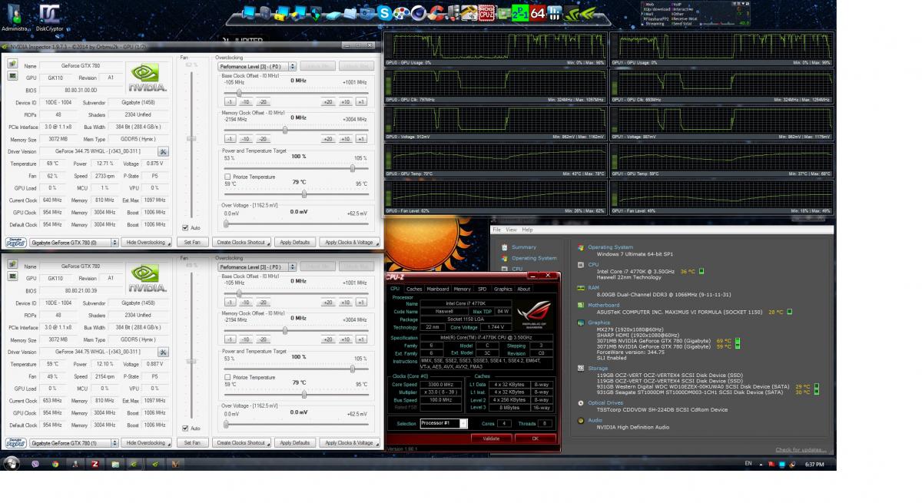
Task: Open driver profile settings wrench in top Inspector
Action: click(164, 151)
